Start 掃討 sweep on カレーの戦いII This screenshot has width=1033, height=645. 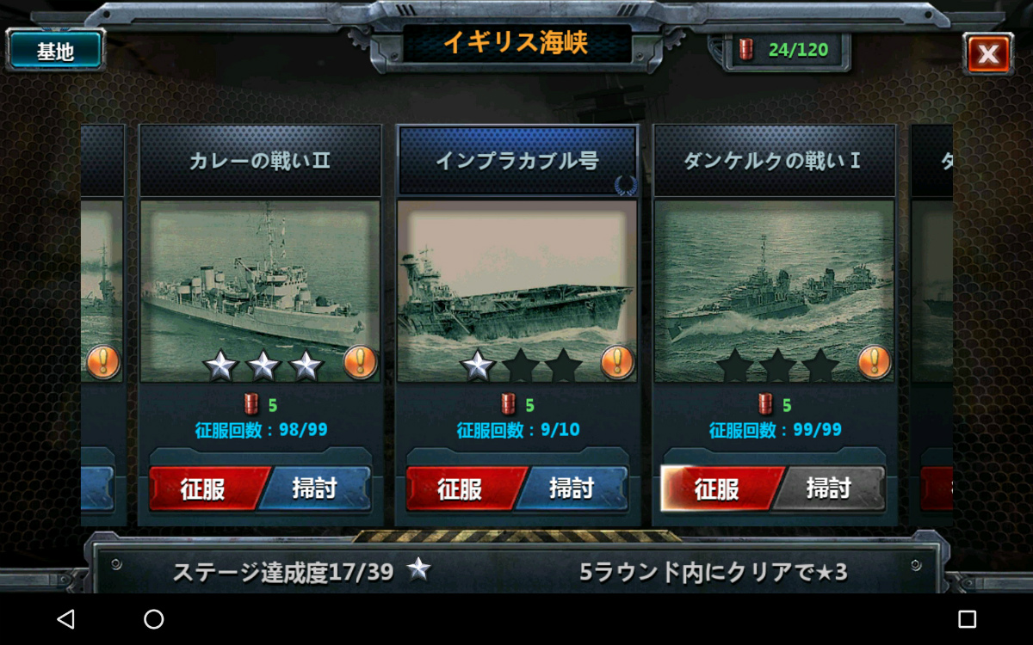[316, 488]
